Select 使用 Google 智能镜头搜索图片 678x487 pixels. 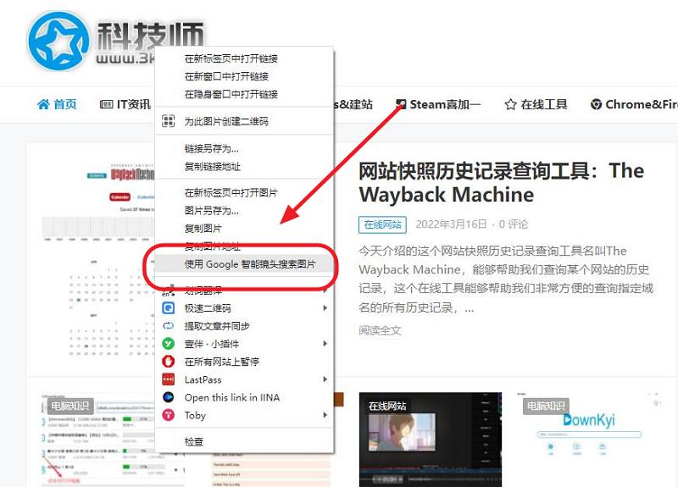point(244,264)
